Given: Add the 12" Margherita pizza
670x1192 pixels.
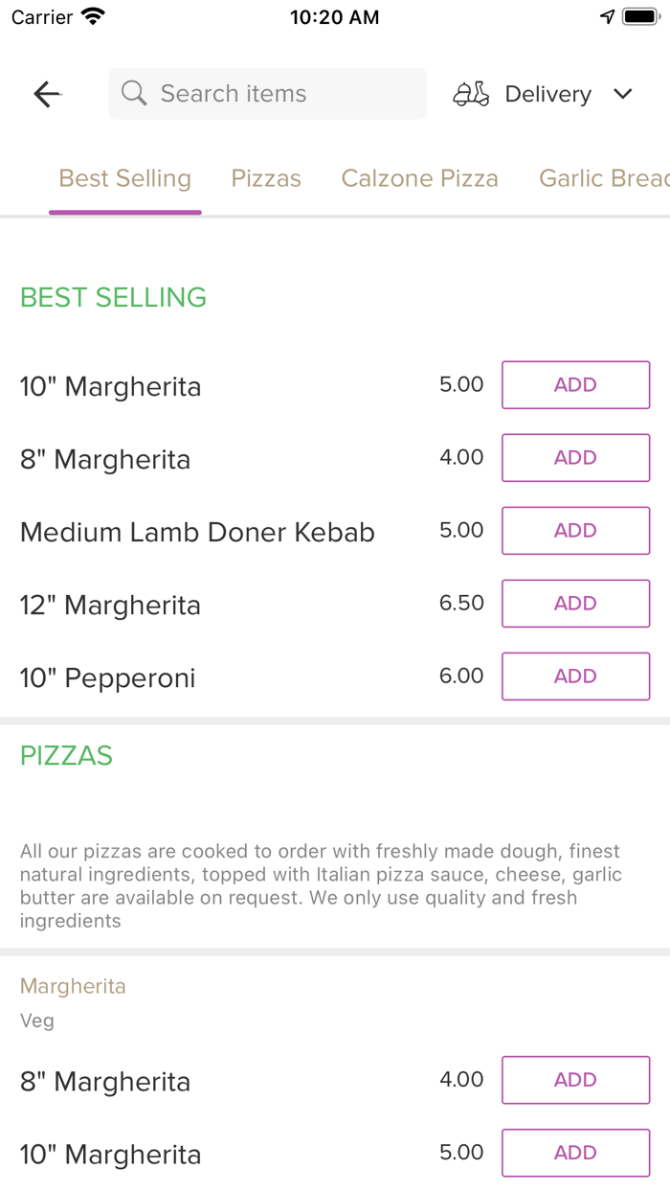Looking at the screenshot, I should [x=575, y=603].
